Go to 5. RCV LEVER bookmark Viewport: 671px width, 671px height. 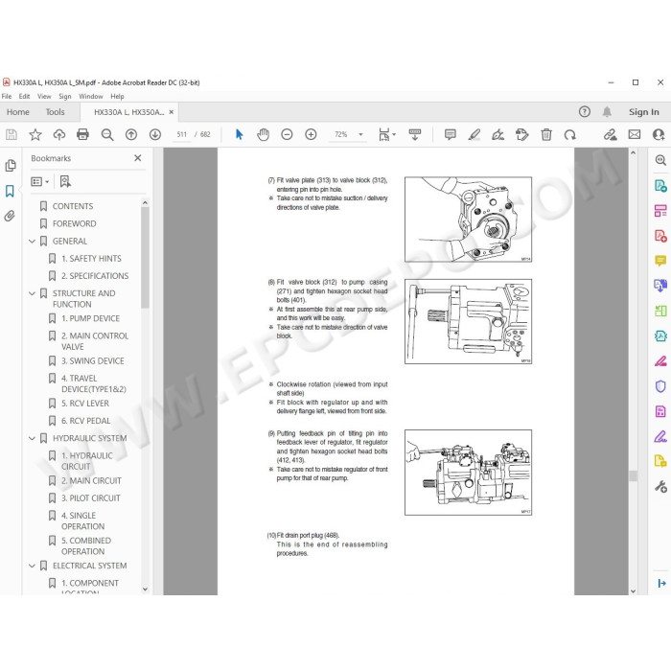tap(84, 404)
